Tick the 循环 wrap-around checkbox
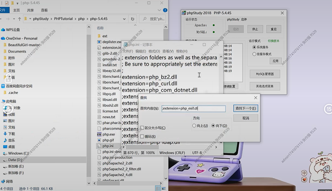Screen dimensions: 332x191 point(142,136)
